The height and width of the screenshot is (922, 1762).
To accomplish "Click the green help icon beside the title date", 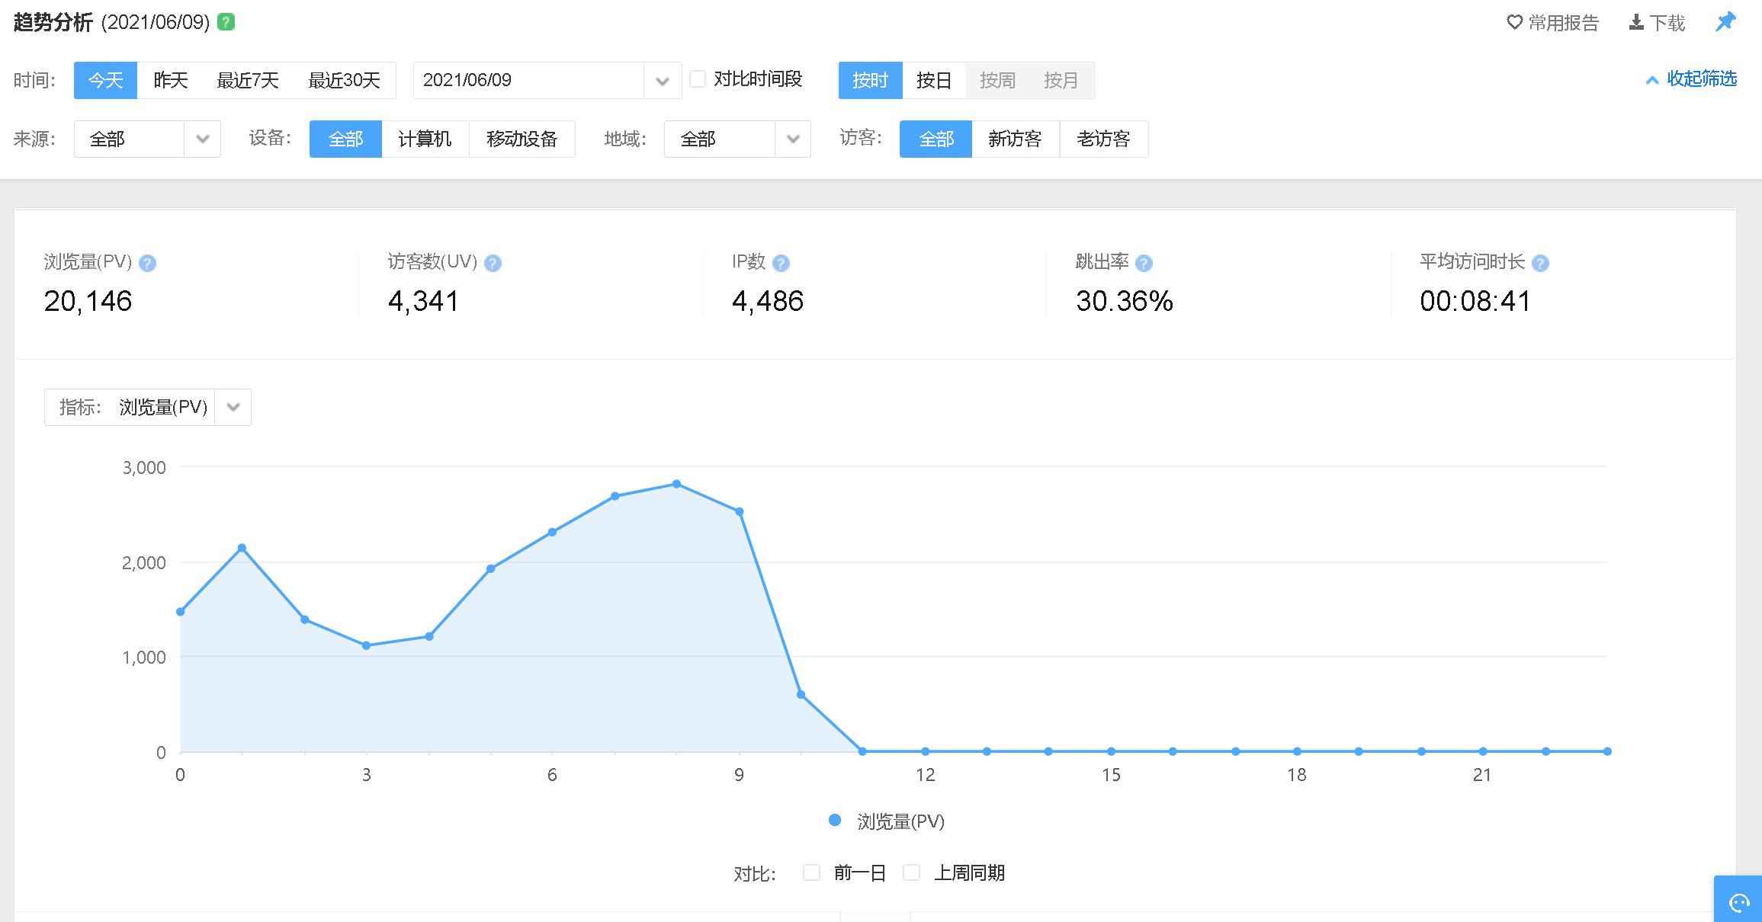I will click(x=226, y=22).
